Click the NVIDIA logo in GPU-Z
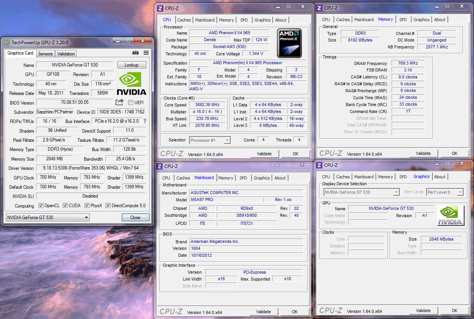The image size is (474, 319). [x=131, y=83]
